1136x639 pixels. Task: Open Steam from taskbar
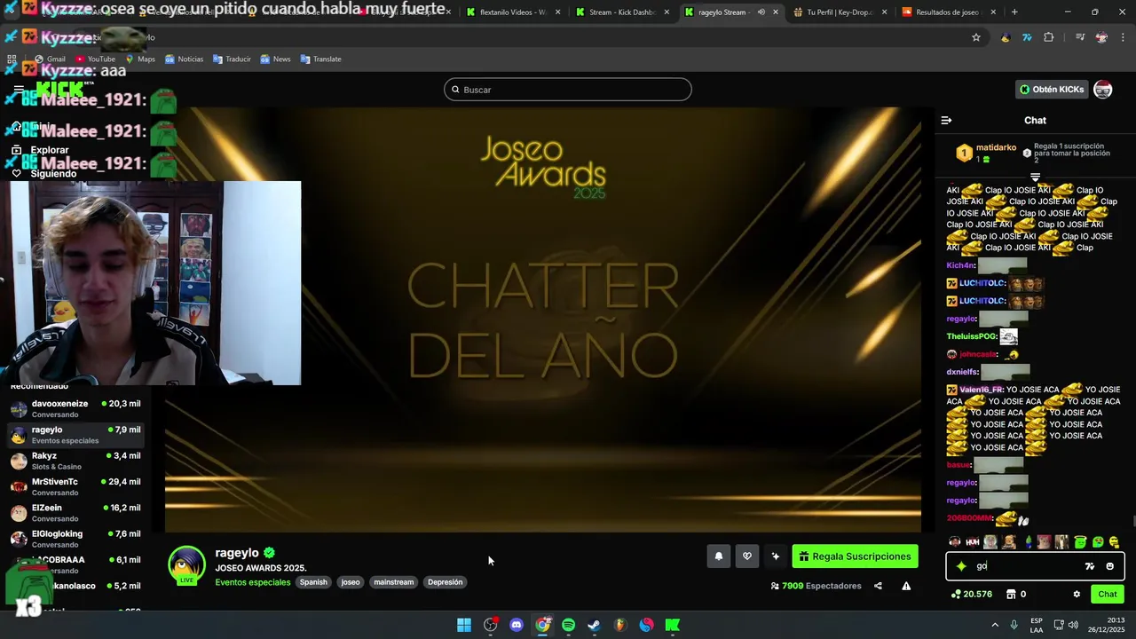pyautogui.click(x=595, y=625)
